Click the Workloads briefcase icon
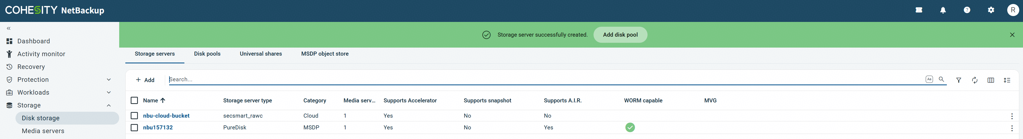1023x139 pixels. click(x=10, y=92)
